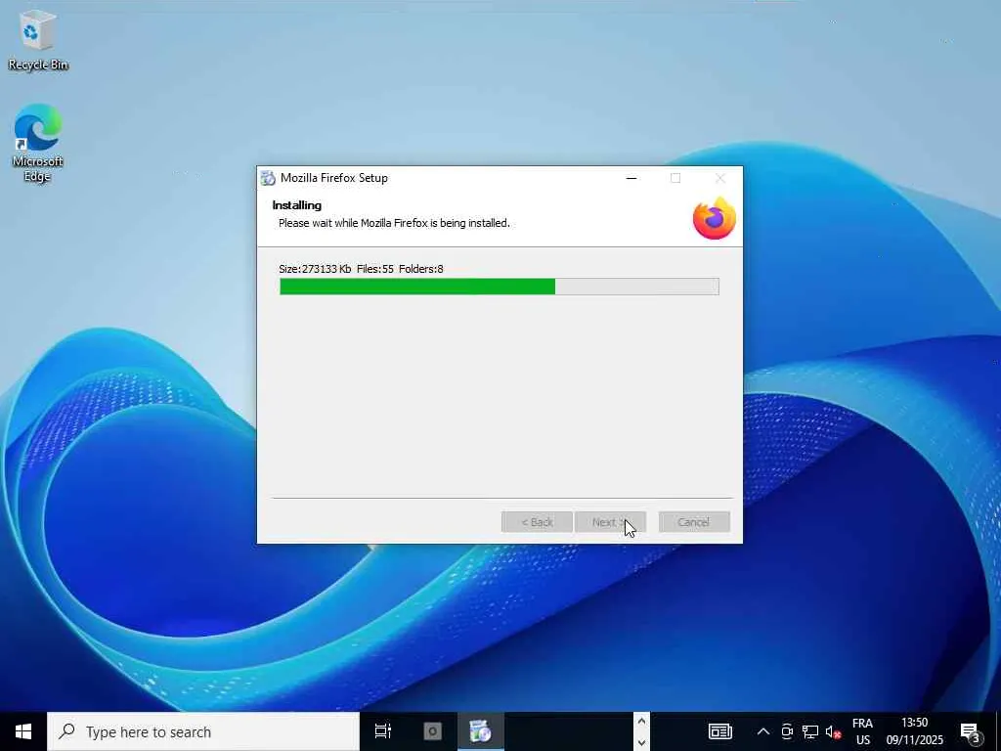Show hidden system tray icons
The width and height of the screenshot is (1001, 751).
click(x=762, y=731)
